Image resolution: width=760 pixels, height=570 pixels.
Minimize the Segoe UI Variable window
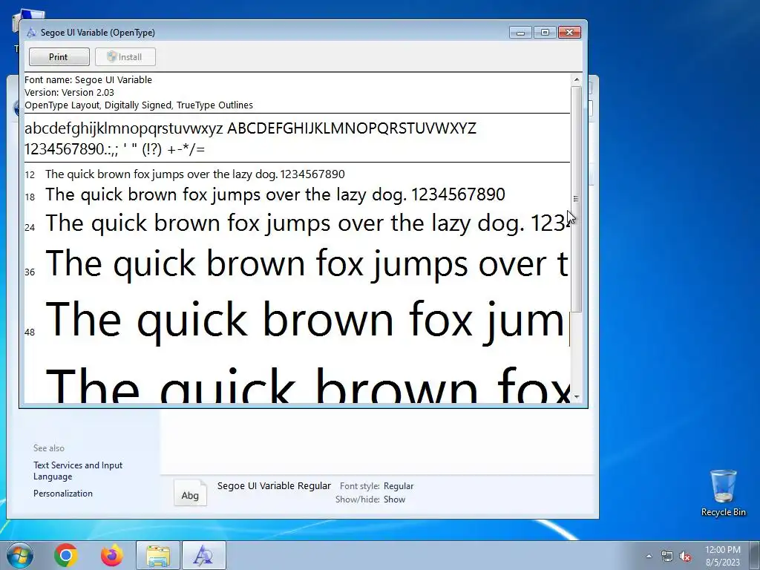(520, 33)
